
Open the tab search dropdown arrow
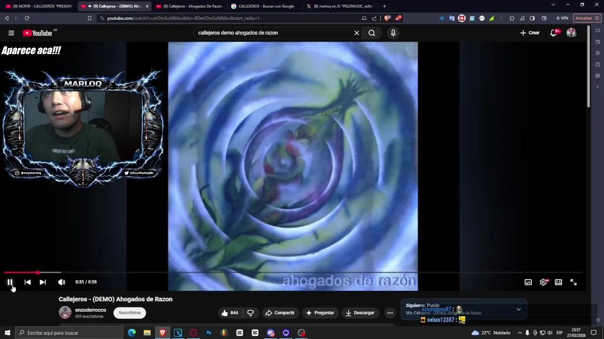point(553,5)
